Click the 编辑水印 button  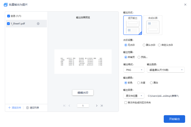pyautogui.click(x=83, y=93)
